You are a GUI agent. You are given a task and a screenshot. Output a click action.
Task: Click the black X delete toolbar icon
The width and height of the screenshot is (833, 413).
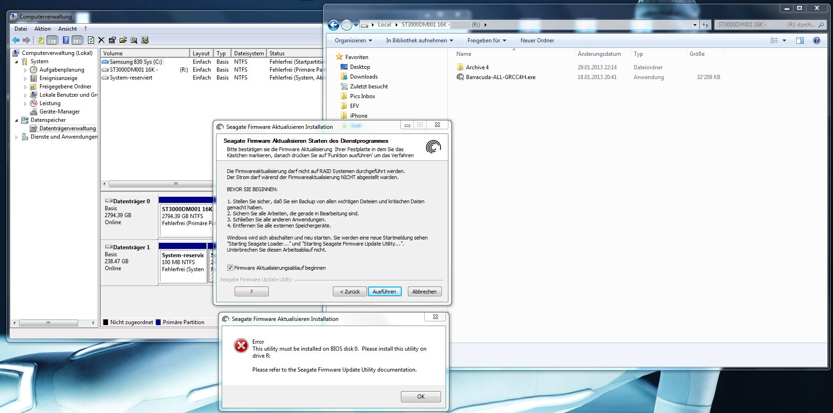tap(102, 40)
